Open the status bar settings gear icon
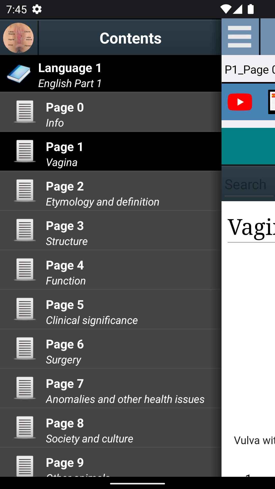The height and width of the screenshot is (489, 275). tap(37, 9)
